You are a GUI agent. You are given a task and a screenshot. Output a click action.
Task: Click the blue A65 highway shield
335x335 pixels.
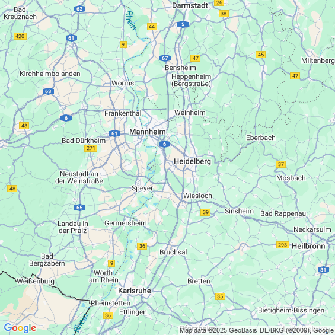[x=79, y=208]
